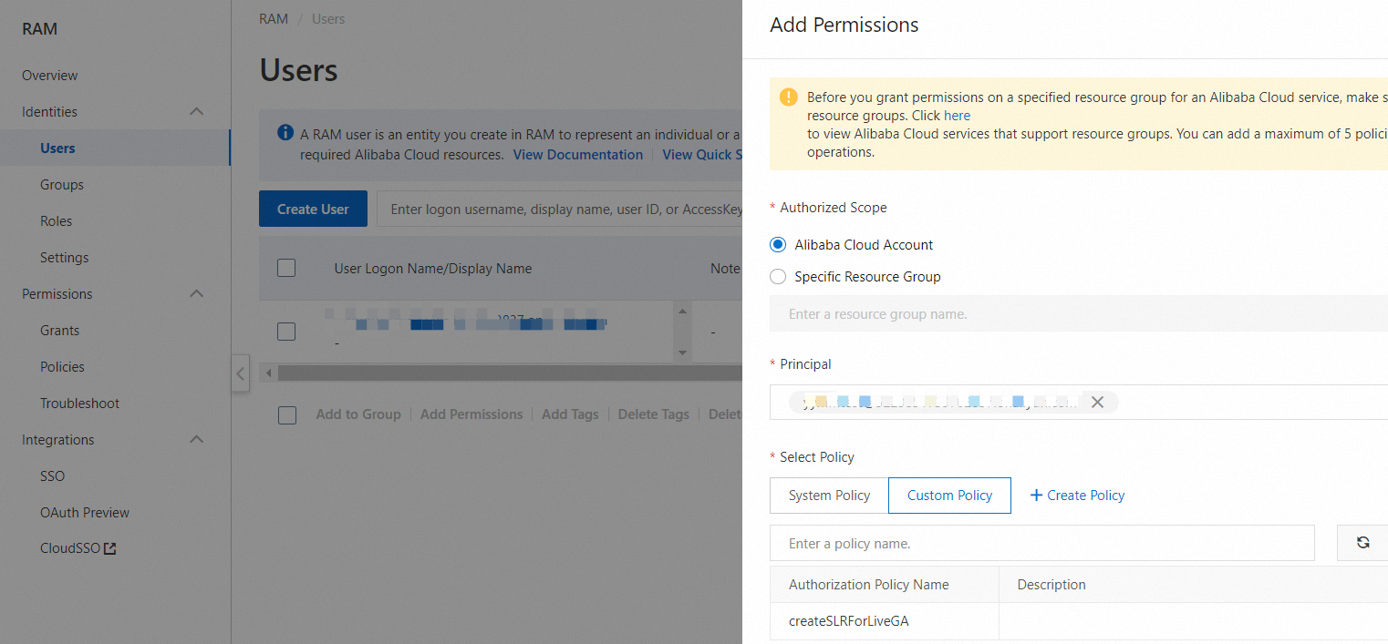Click the Integrations section label
Screen dimensions: 1388x644
[x=58, y=439]
